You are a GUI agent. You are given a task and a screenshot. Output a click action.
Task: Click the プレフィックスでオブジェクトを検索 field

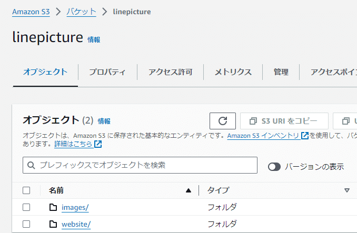pyautogui.click(x=140, y=165)
